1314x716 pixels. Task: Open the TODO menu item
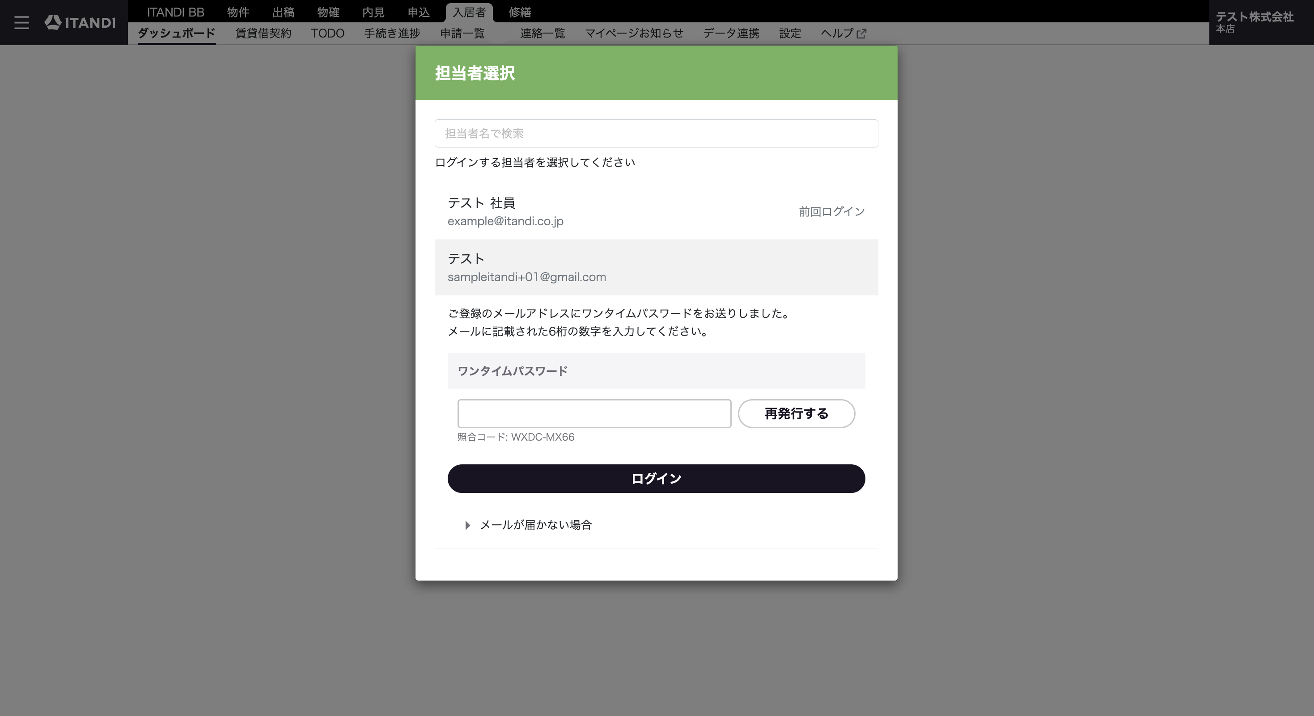click(x=327, y=33)
